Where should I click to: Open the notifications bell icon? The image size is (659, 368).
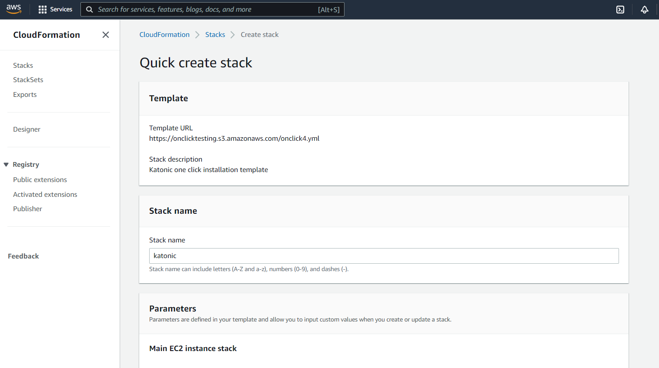(645, 10)
